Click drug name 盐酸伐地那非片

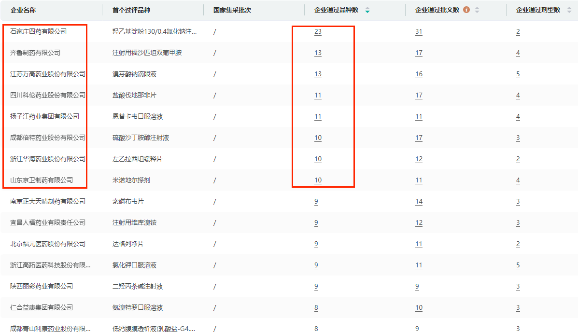(x=135, y=95)
